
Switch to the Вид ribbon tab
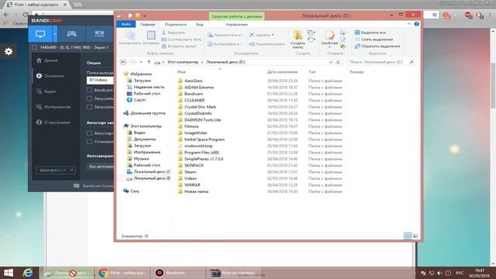200,24
